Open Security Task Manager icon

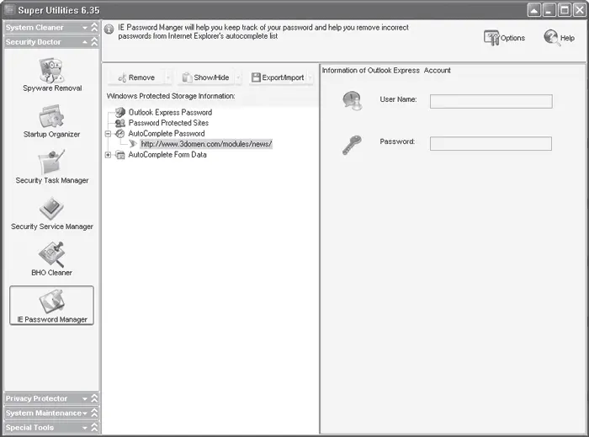pyautogui.click(x=51, y=162)
